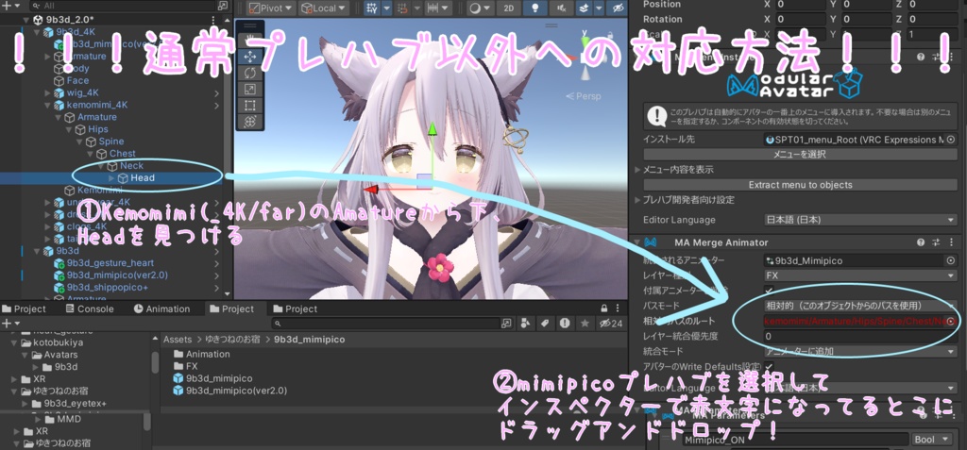967x450 pixels.
Task: Open the Project panel create plus menu
Action: click(9, 323)
